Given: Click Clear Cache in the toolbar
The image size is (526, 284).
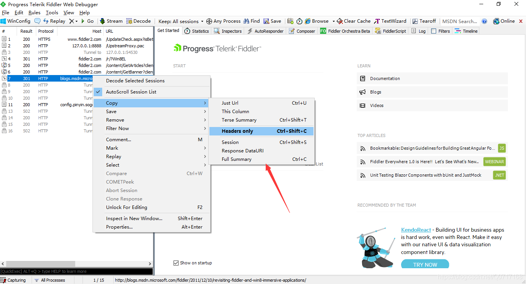Looking at the screenshot, I should [354, 21].
